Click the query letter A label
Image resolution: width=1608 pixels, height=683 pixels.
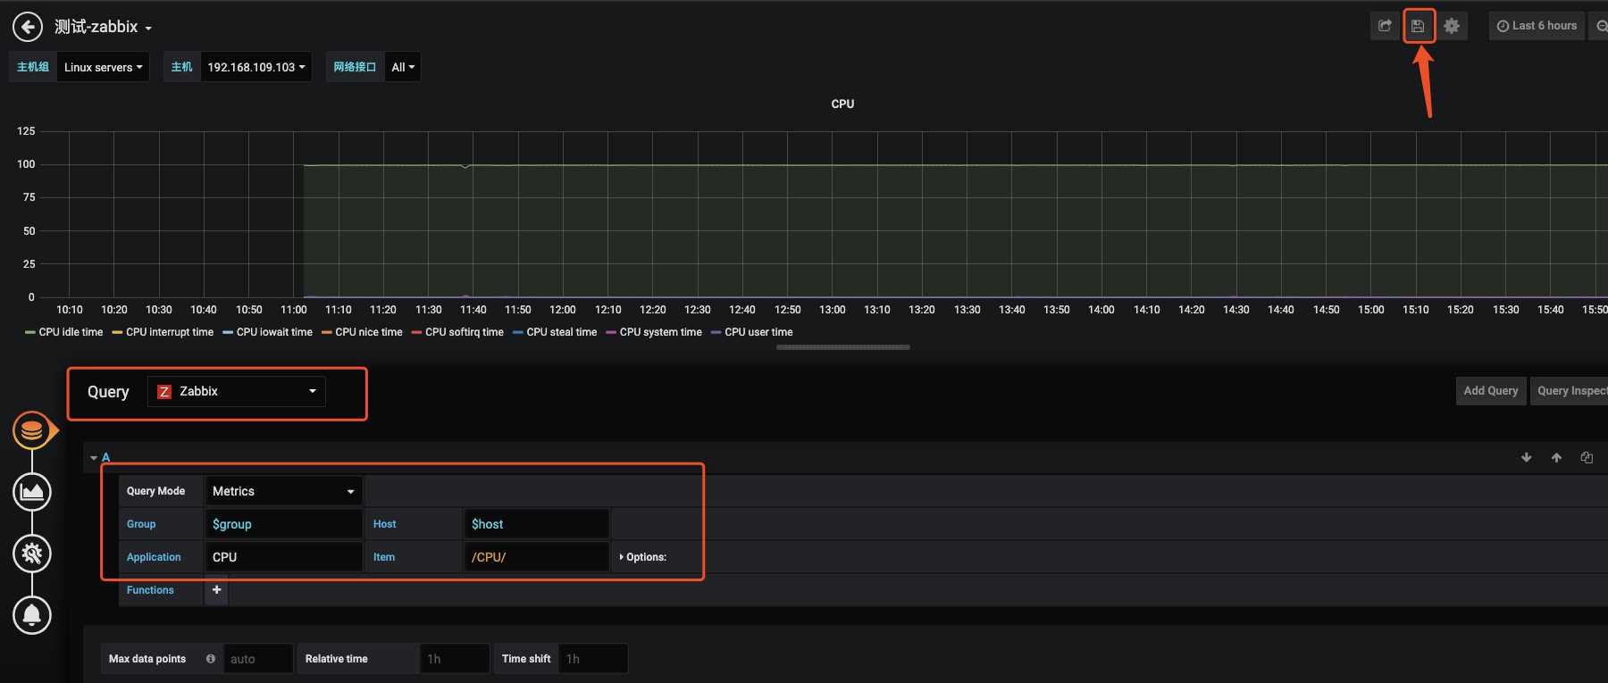pos(105,457)
